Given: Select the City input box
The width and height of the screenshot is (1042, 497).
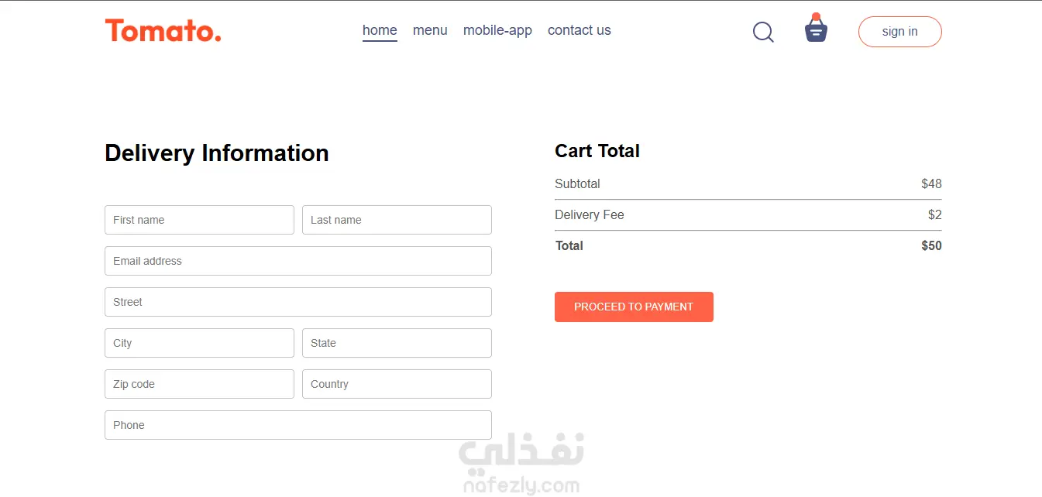Looking at the screenshot, I should tap(199, 343).
